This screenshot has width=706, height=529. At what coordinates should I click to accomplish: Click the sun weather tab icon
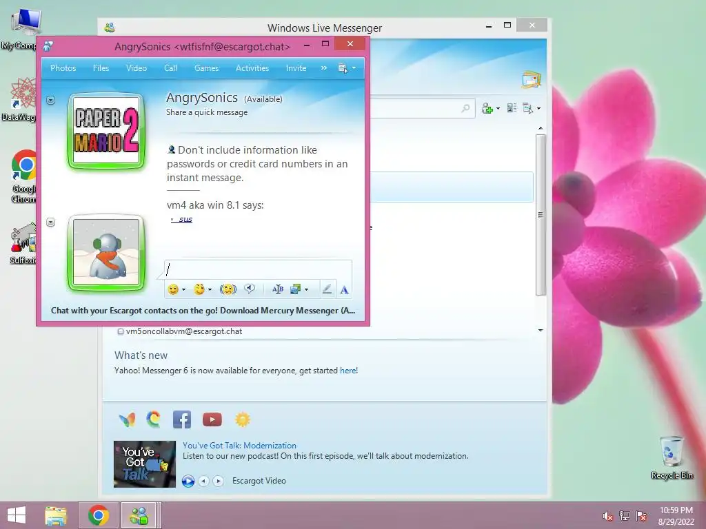[242, 419]
